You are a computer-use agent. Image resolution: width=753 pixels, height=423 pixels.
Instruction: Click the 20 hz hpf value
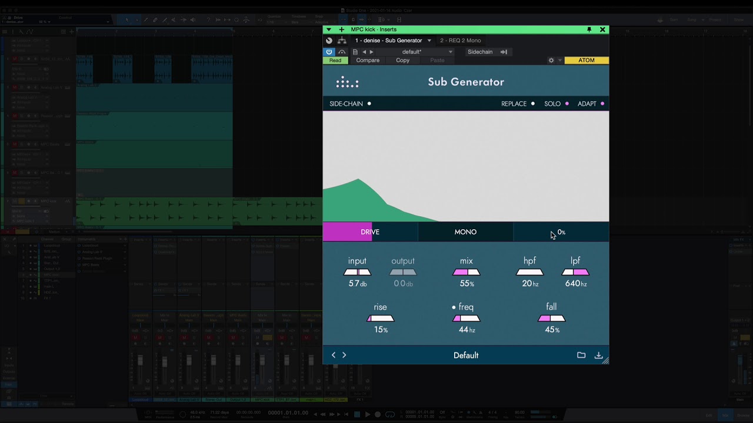point(530,284)
